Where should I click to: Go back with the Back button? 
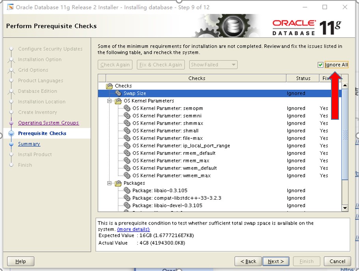coord(248,261)
